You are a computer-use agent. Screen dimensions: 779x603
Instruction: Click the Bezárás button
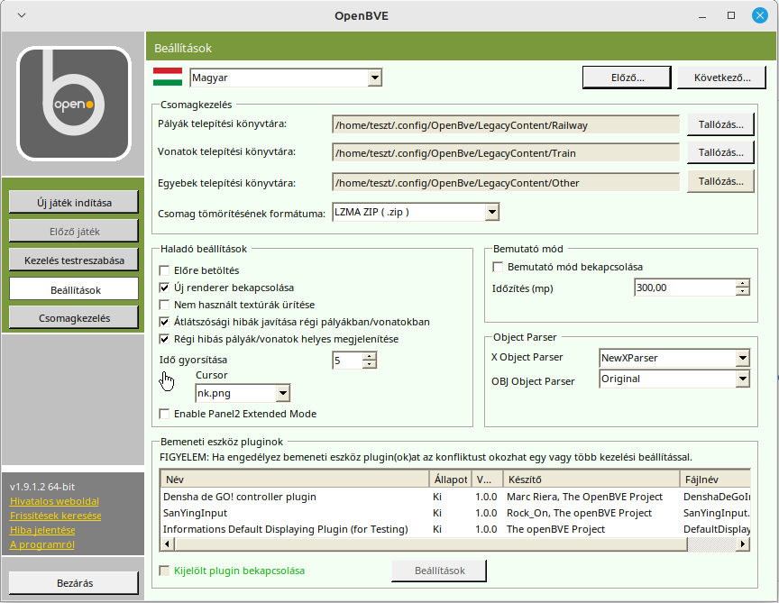tap(74, 583)
